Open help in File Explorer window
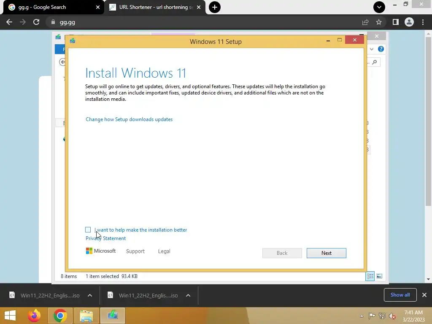The width and height of the screenshot is (432, 324). (381, 49)
